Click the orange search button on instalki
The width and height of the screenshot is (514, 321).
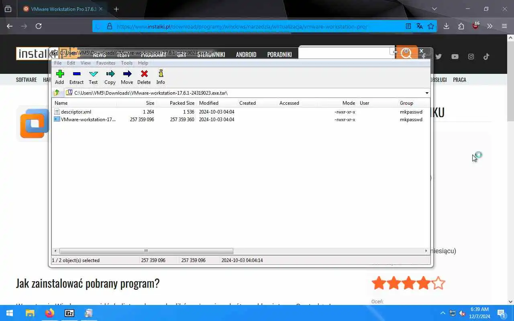point(406,53)
